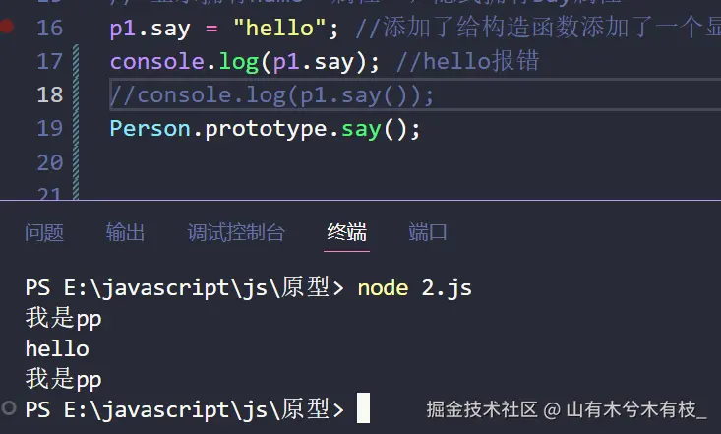721x434 pixels.
Task: Switch to the 问题 panel tab
Action: pyautogui.click(x=44, y=232)
